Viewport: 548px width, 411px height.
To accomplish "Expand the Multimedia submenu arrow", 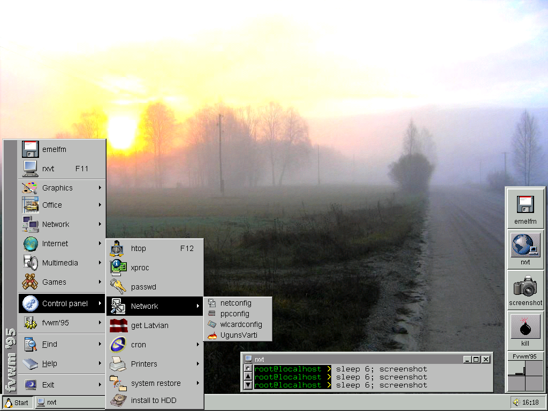I will [100, 262].
